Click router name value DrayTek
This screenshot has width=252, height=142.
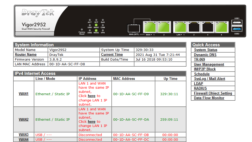pyautogui.click(x=56, y=55)
